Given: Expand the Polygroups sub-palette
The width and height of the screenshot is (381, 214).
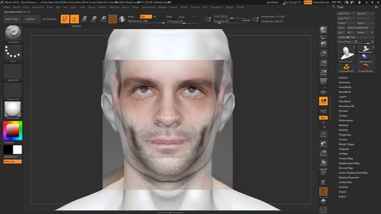Looking at the screenshot, I should 345,135.
